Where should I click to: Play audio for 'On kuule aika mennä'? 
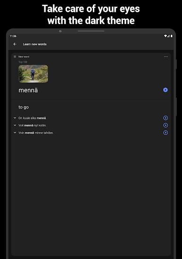click(165, 118)
